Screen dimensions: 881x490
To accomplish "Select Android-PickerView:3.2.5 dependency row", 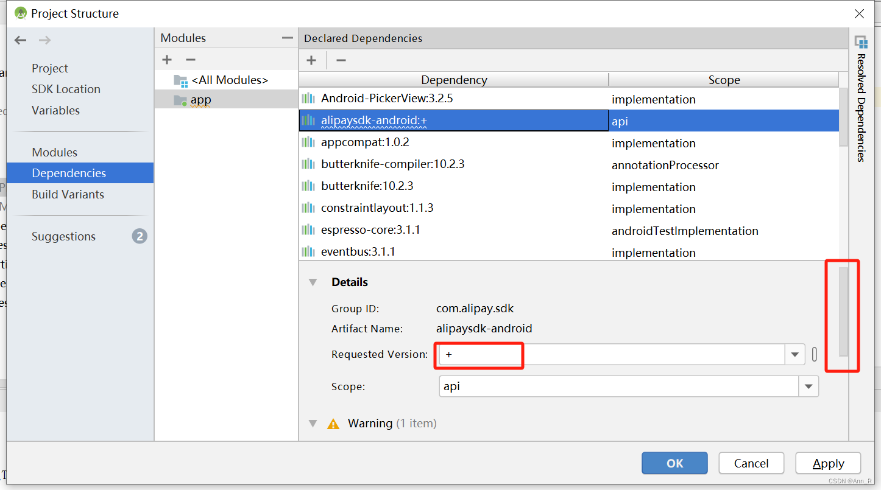I will [569, 99].
